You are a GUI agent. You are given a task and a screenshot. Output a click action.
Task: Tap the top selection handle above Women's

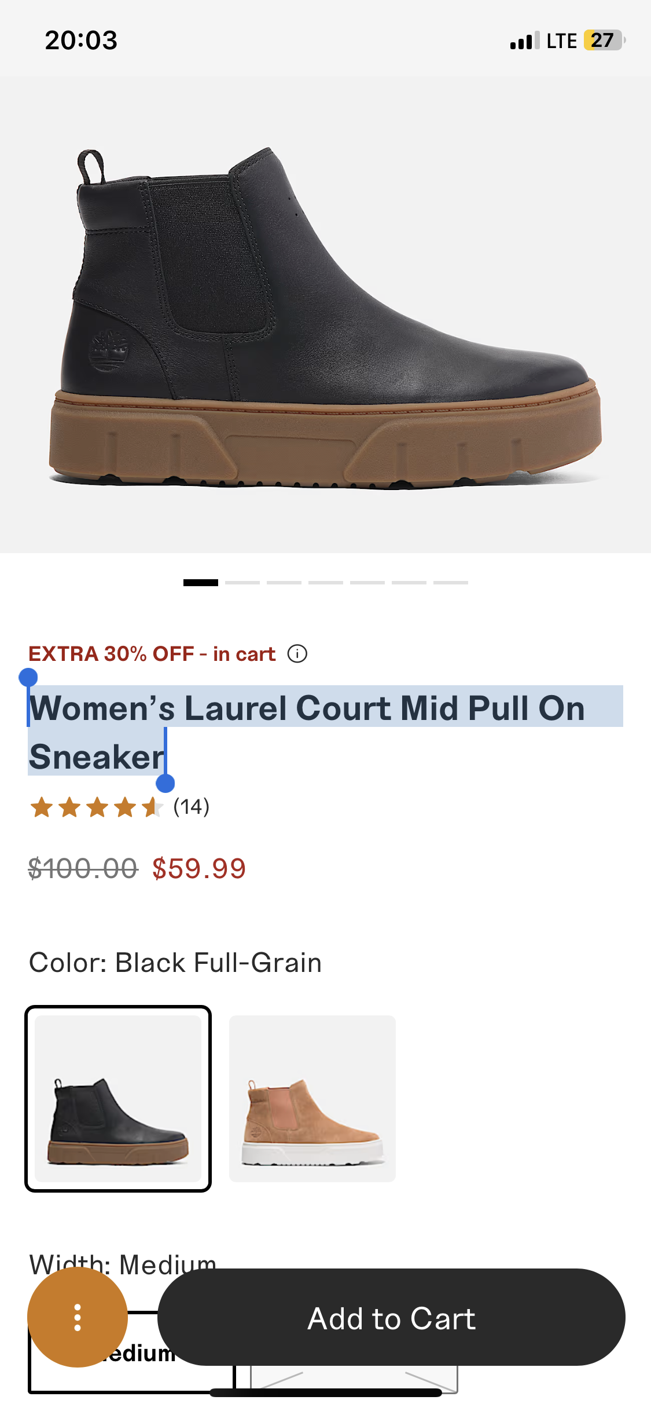tap(28, 677)
